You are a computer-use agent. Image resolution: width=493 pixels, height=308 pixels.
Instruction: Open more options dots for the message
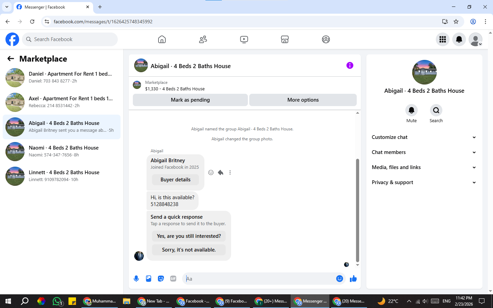click(x=230, y=172)
